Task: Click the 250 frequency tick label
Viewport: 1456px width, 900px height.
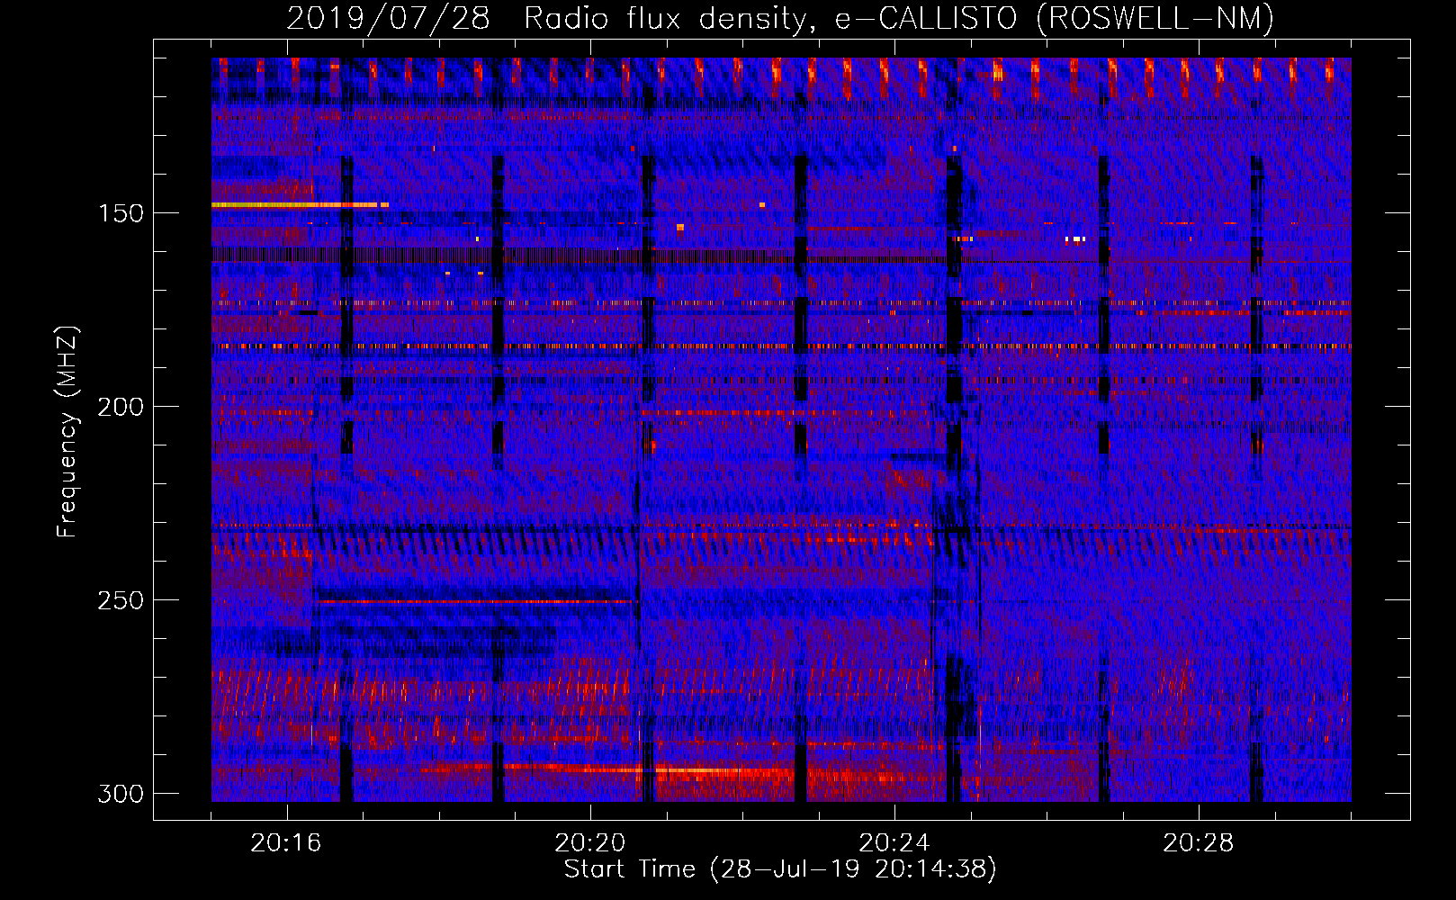Action: 120,600
